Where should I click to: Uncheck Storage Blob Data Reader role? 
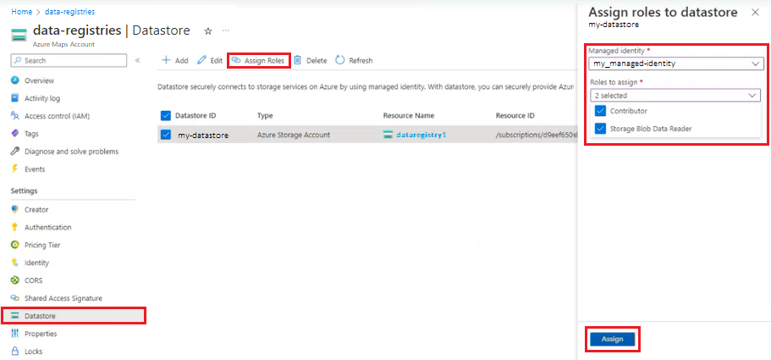(600, 129)
